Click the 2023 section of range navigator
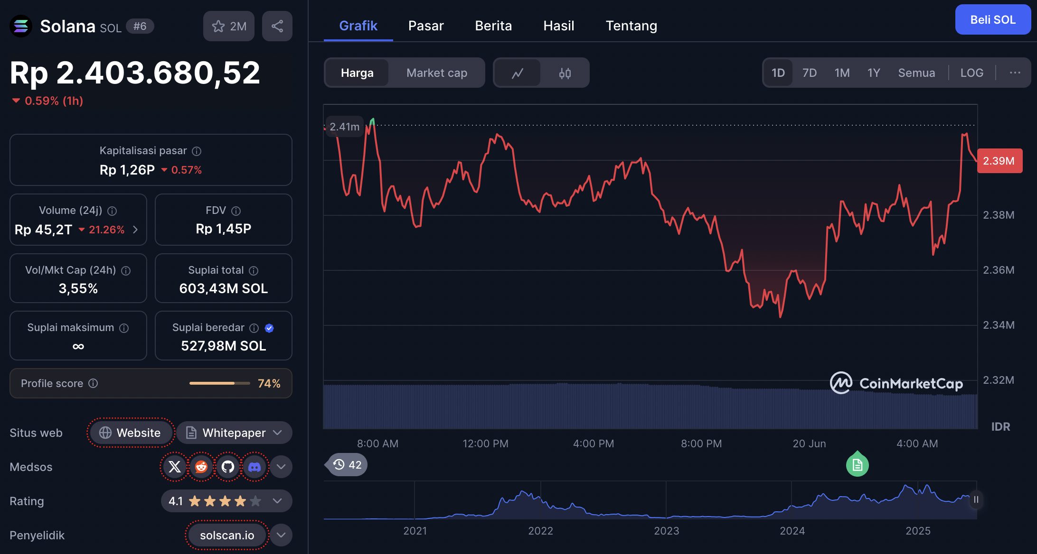Image resolution: width=1037 pixels, height=554 pixels. click(x=666, y=531)
